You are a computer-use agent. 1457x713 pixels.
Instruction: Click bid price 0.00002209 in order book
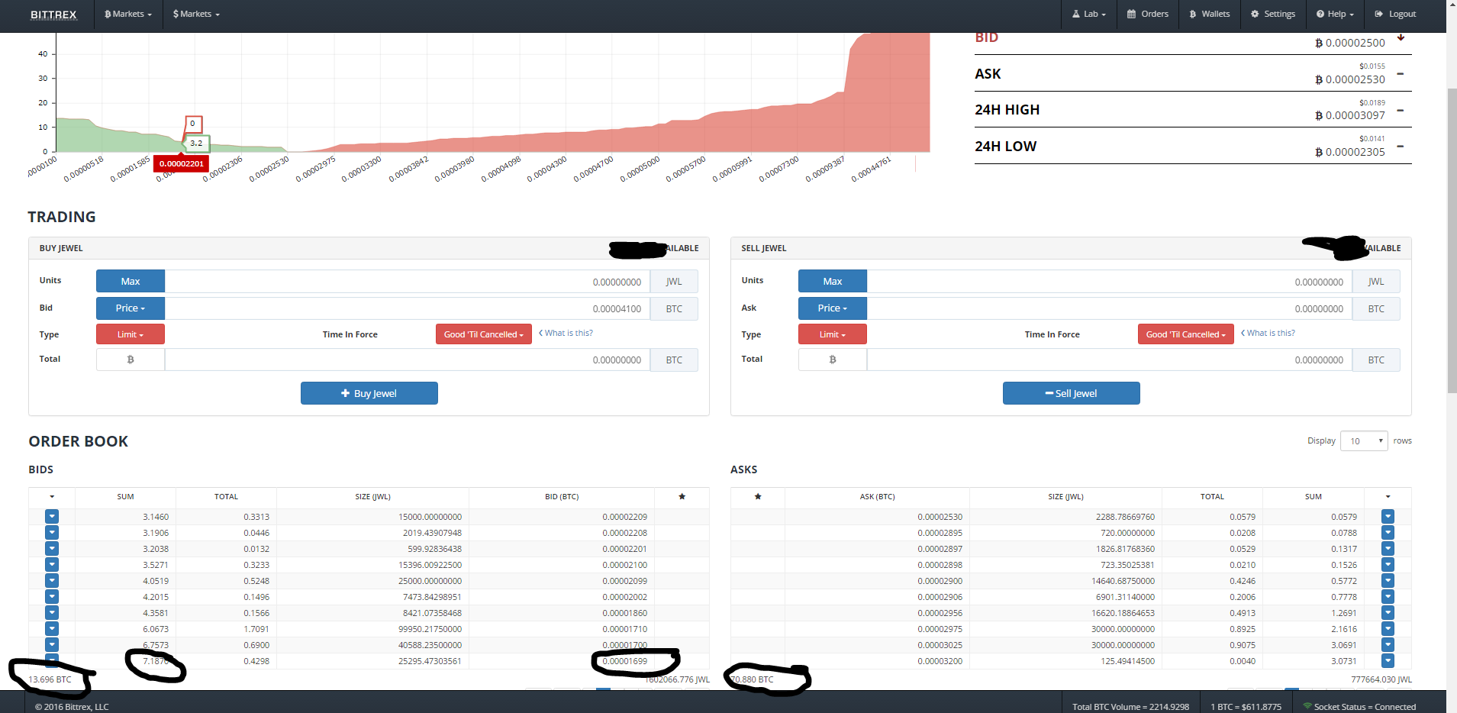pyautogui.click(x=624, y=517)
